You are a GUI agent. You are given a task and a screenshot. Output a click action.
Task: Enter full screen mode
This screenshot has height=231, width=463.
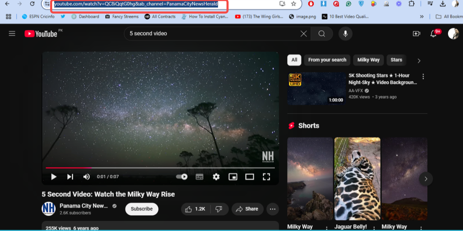click(266, 177)
